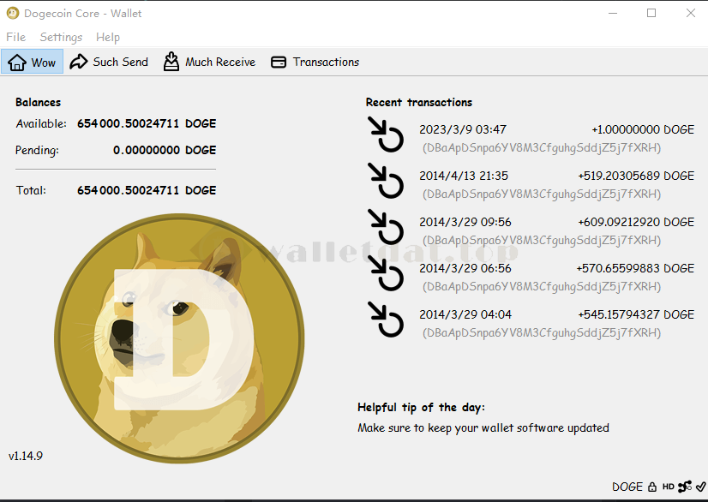Click the 2014/3/29 09:56 transaction icon

coord(386,230)
